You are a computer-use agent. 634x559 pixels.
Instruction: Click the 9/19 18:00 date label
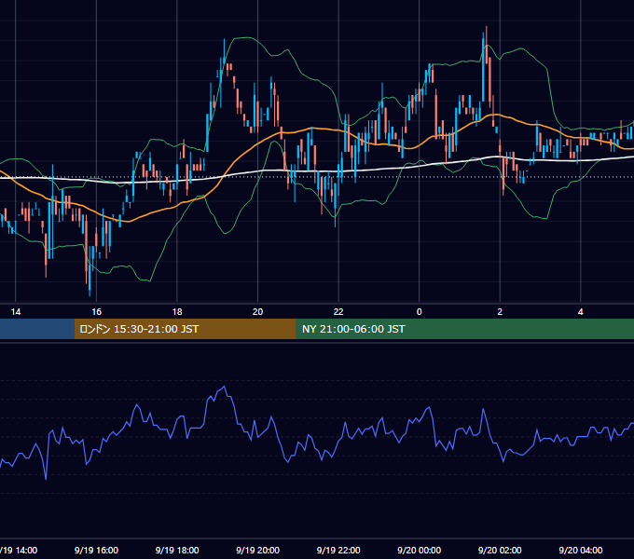pos(177,550)
